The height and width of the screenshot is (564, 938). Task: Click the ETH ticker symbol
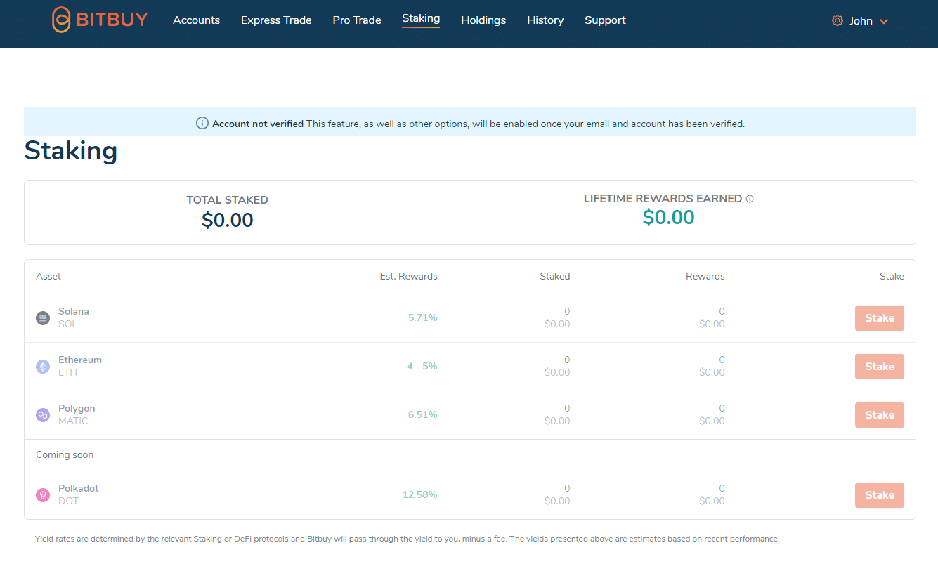[x=67, y=373]
